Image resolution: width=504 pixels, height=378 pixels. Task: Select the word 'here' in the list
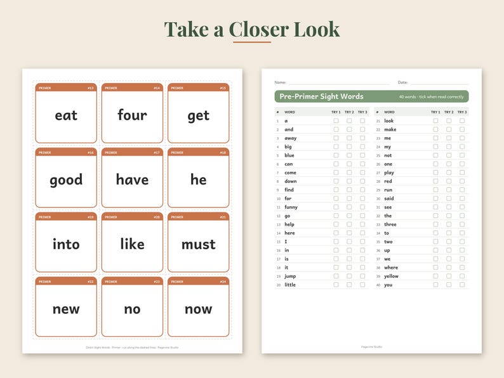[289, 233]
